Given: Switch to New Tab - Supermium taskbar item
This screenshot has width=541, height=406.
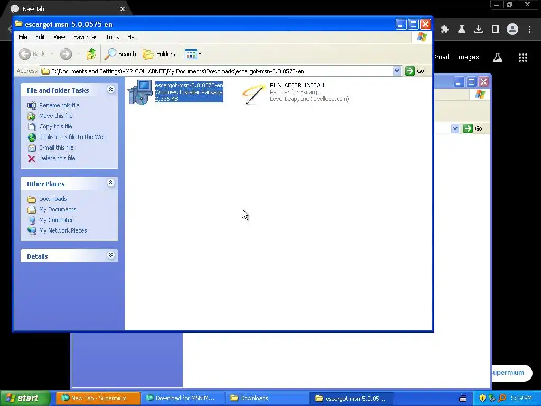Looking at the screenshot, I should coord(98,398).
